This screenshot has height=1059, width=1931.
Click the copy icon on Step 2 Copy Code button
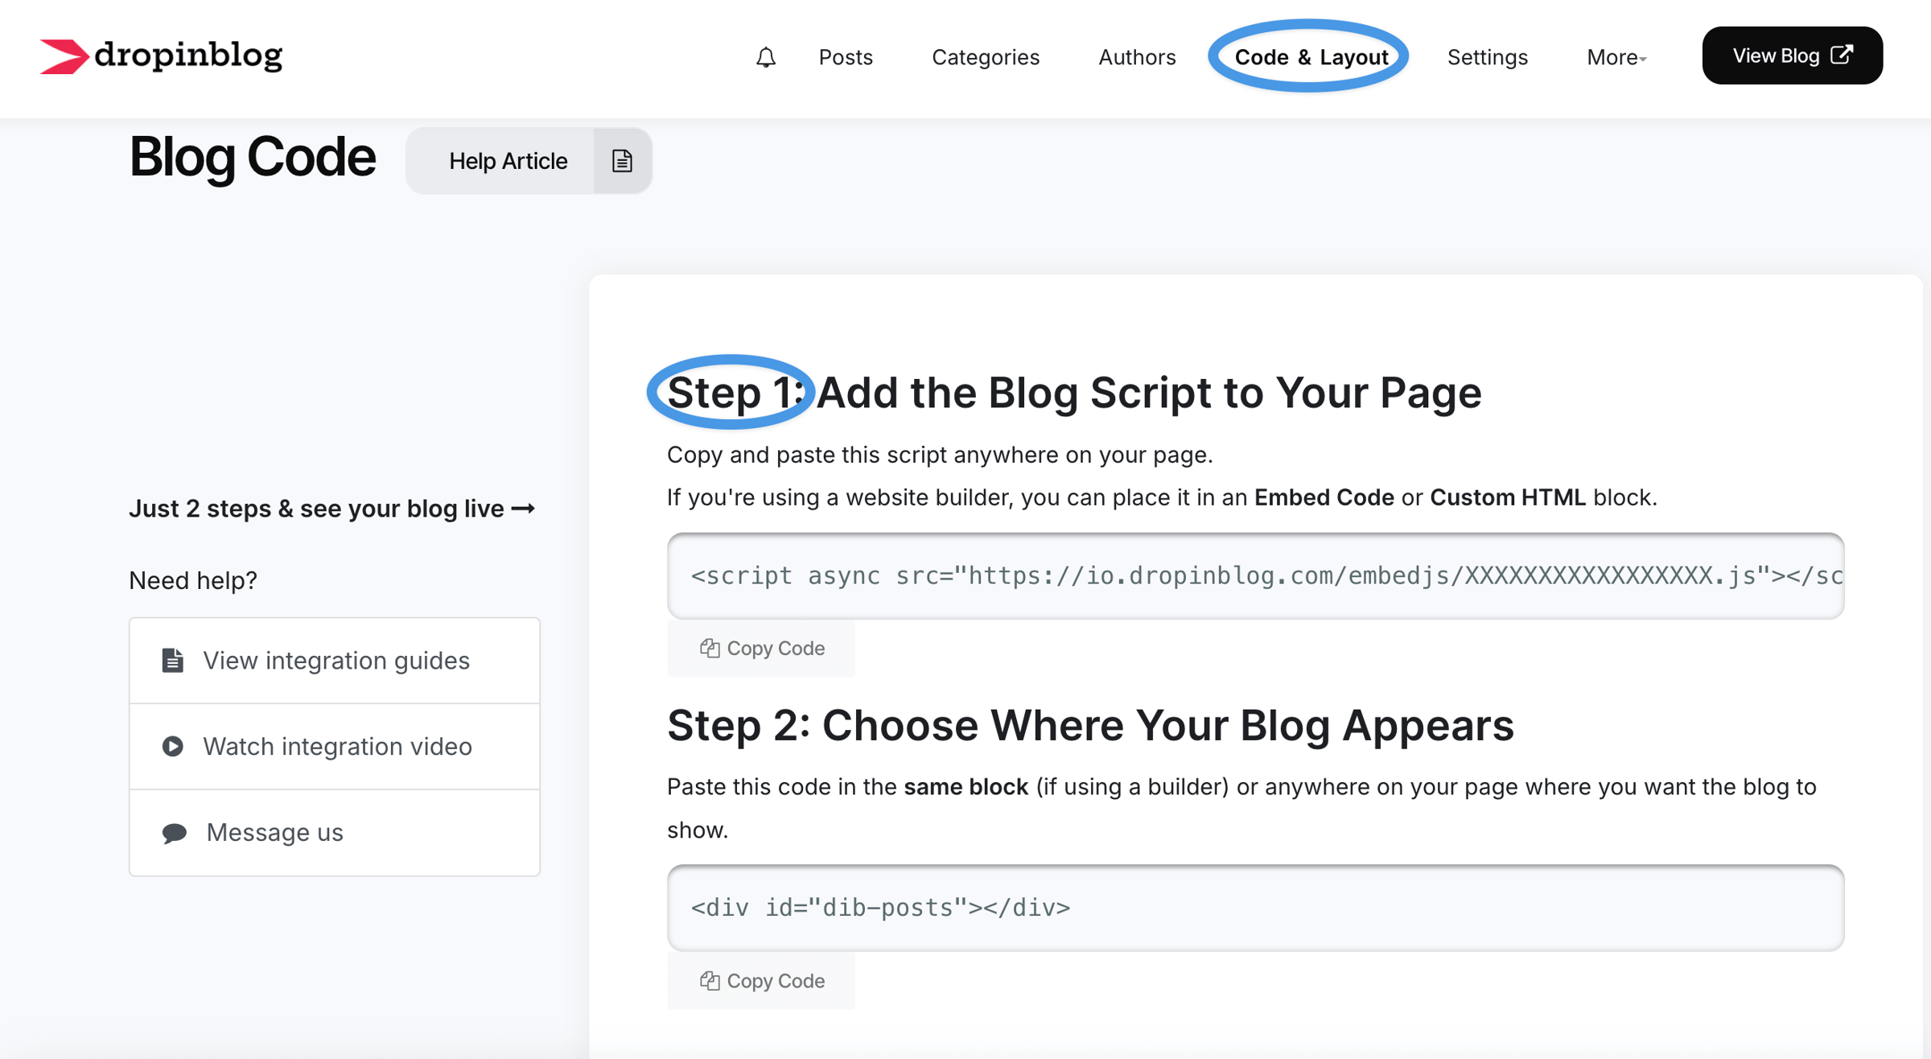709,981
